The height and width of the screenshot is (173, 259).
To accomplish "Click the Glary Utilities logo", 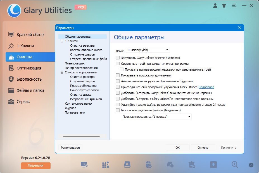I will pyautogui.click(x=14, y=11).
